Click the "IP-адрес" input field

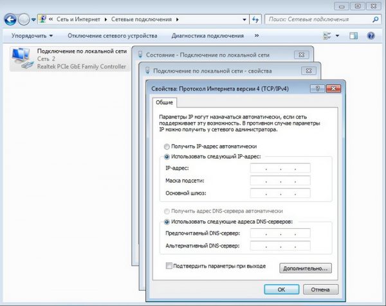(280, 168)
